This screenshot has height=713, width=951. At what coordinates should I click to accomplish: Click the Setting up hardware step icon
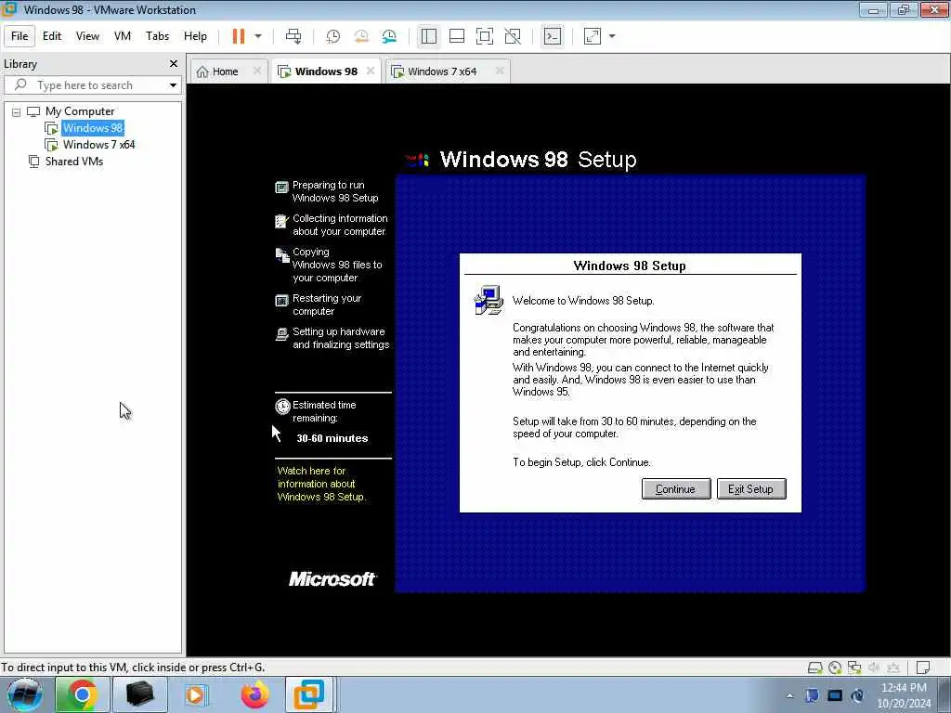click(x=281, y=334)
